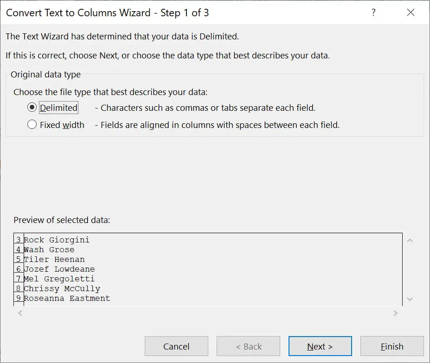
Task: Select the Delimited data type option
Action: click(31, 108)
